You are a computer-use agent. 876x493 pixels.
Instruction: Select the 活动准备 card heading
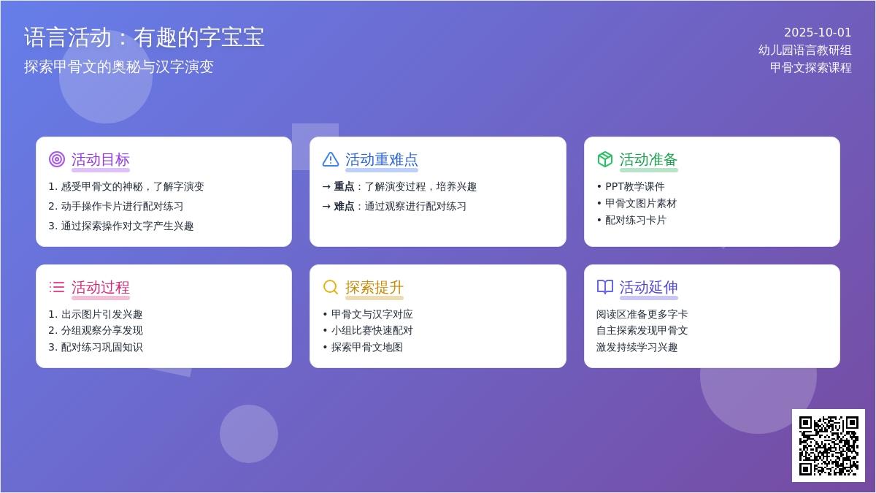coord(648,158)
